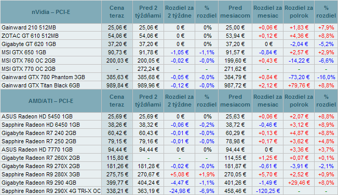
Task: Select the +29,46 € half-year difference cell
Action: (299, 183)
